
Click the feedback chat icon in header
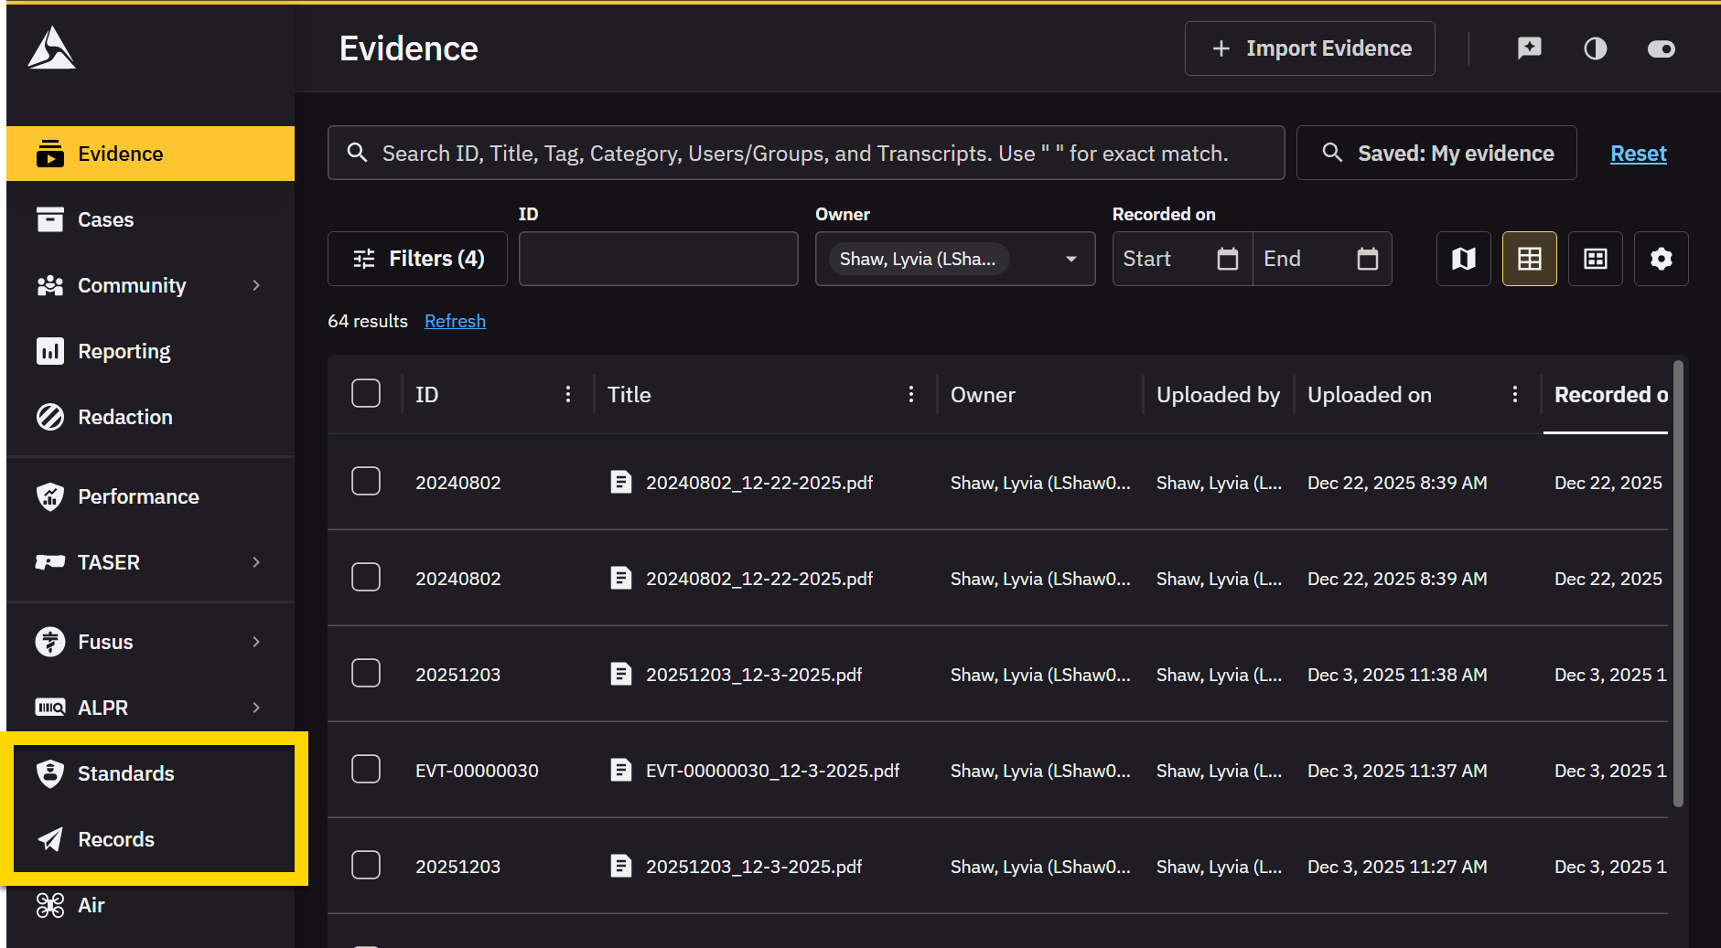[1529, 48]
